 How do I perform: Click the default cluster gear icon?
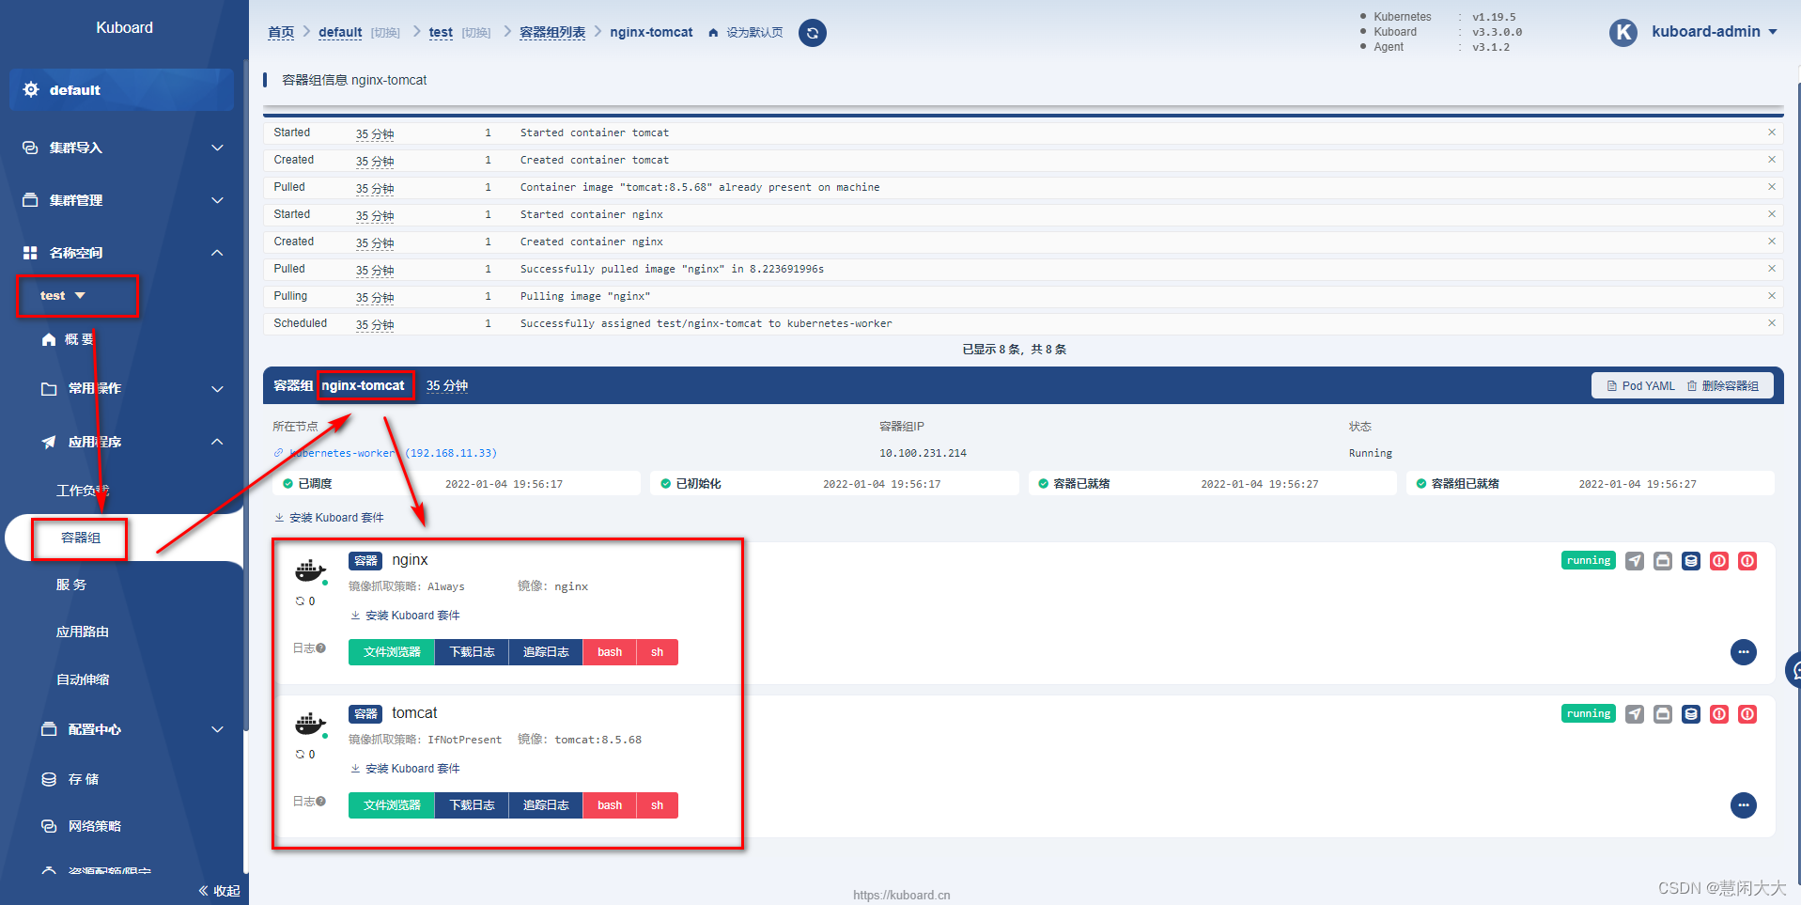(x=31, y=89)
